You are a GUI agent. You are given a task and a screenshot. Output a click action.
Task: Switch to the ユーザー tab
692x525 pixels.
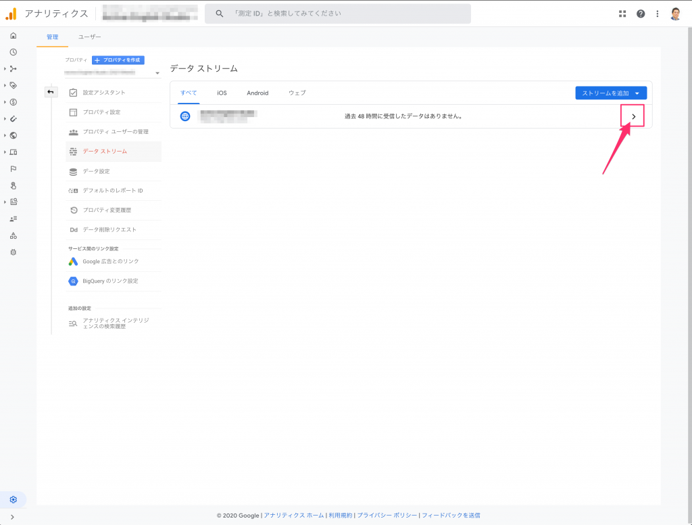90,37
